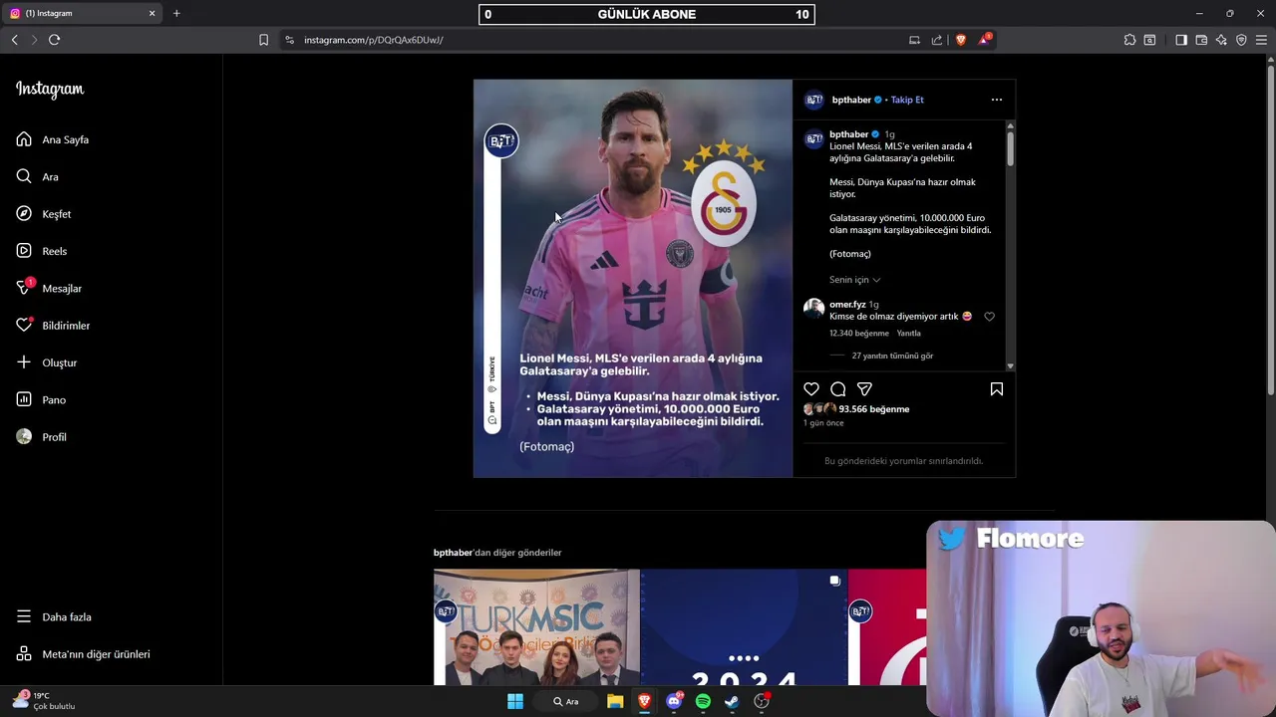The image size is (1276, 717).
Task: Click the address bar URL
Action: click(x=373, y=40)
